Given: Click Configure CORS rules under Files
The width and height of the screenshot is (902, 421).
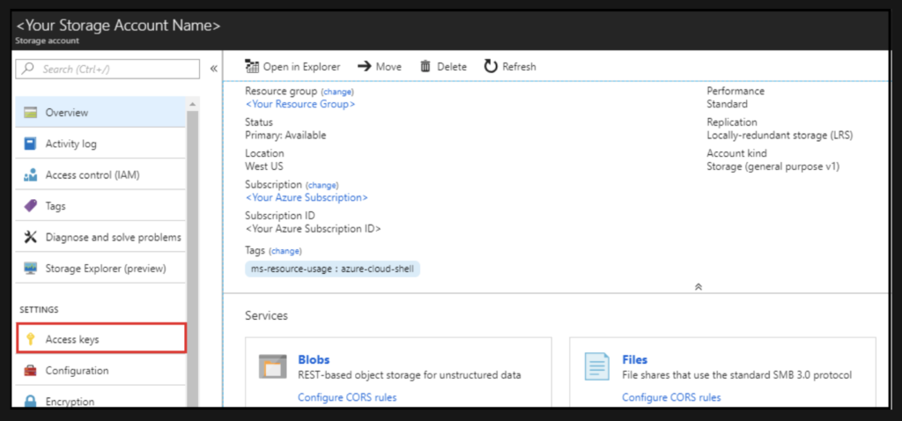Looking at the screenshot, I should pos(671,397).
